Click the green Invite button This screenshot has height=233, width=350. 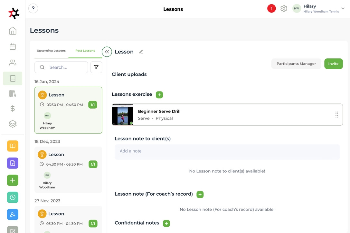[333, 63]
